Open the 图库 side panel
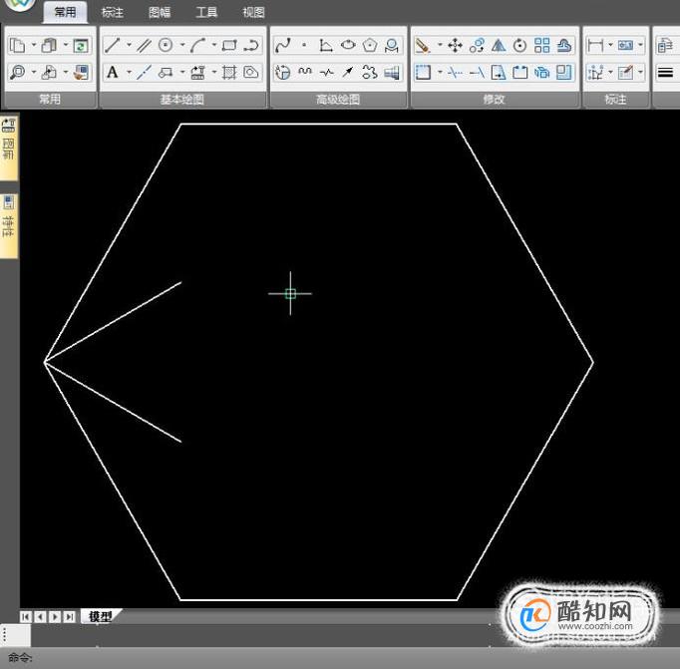Viewport: 680px width, 669px height. coord(8,148)
